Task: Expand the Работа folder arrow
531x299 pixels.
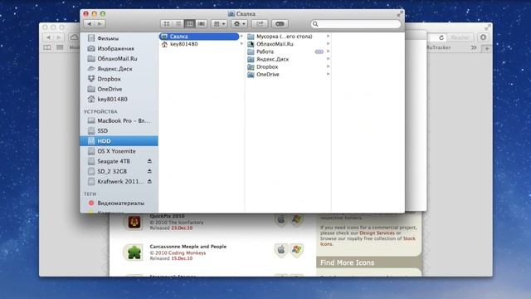Action: click(x=328, y=51)
